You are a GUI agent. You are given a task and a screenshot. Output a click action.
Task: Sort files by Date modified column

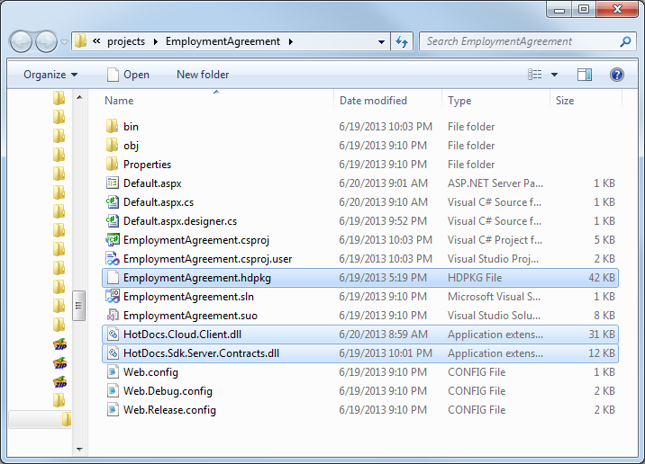(373, 101)
